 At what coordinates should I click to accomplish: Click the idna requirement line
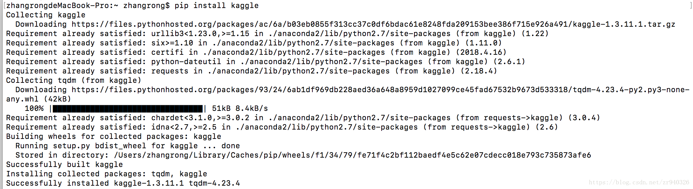(282, 127)
